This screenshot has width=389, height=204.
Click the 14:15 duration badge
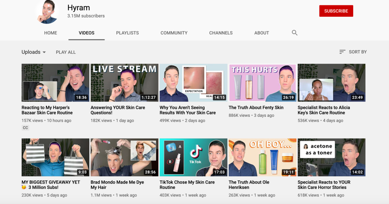pos(219,97)
